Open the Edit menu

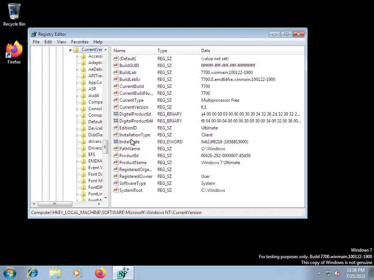(x=48, y=42)
